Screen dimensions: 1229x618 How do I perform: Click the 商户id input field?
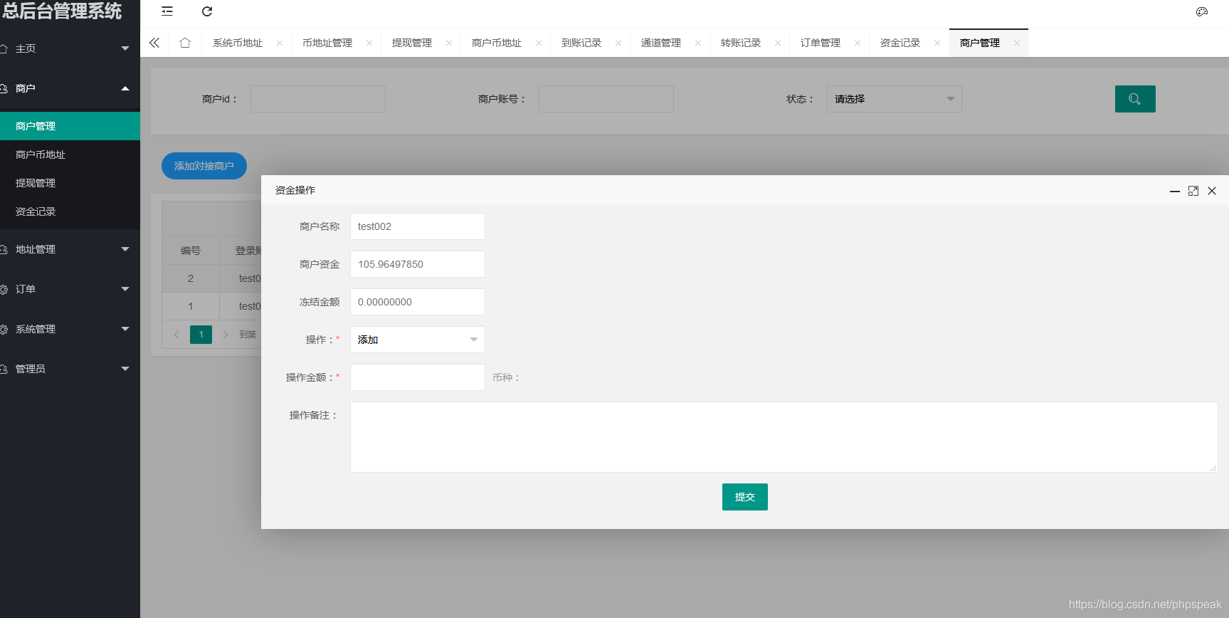point(318,99)
